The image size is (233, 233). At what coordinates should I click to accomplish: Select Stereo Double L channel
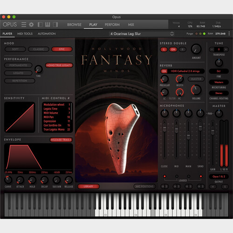tap(164, 49)
